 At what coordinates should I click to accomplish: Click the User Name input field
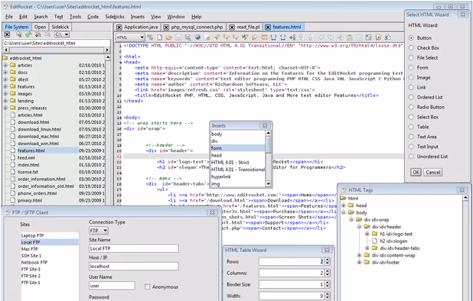click(112, 286)
